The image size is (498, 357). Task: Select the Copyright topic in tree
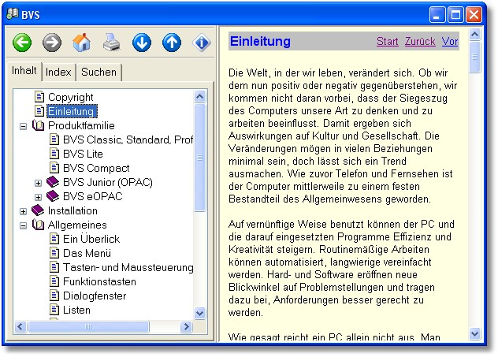point(70,97)
